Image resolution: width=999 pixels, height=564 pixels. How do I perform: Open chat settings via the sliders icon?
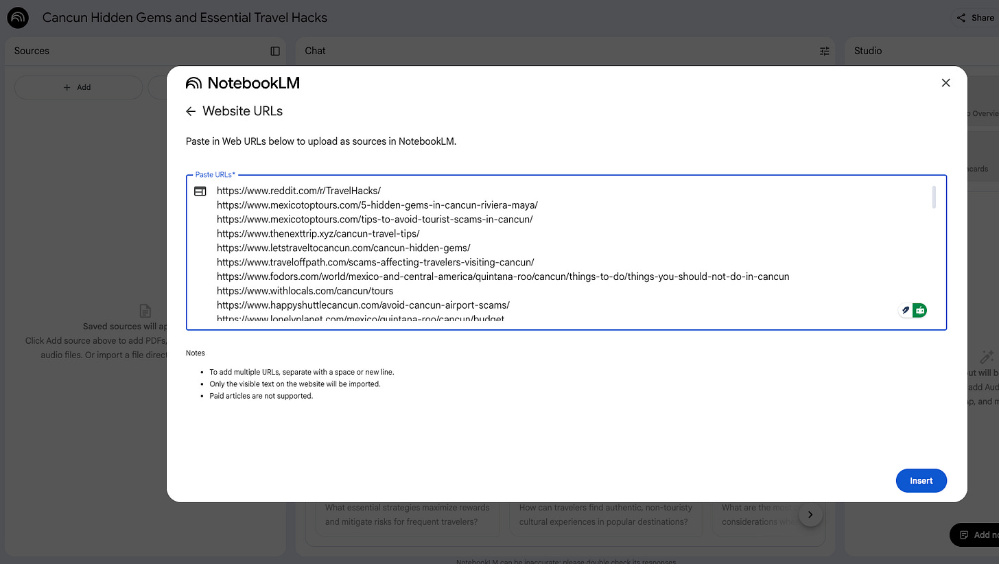(825, 51)
